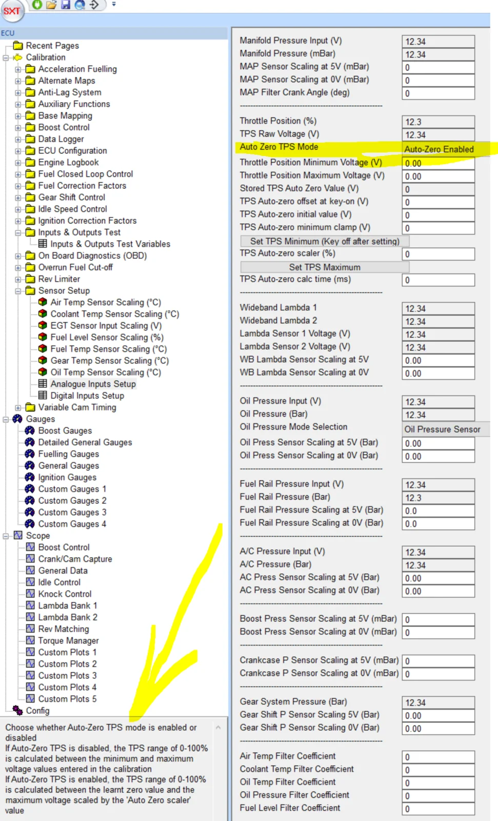Select the Anti-Lag System folder
The width and height of the screenshot is (498, 821).
pos(70,92)
